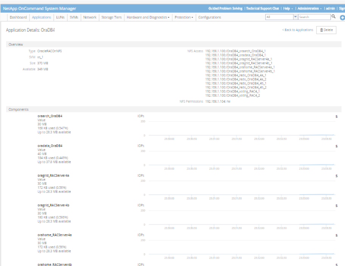Click the search magnifier icon
Image resolution: width=345 pixels, height=266 pixels.
tap(333, 17)
